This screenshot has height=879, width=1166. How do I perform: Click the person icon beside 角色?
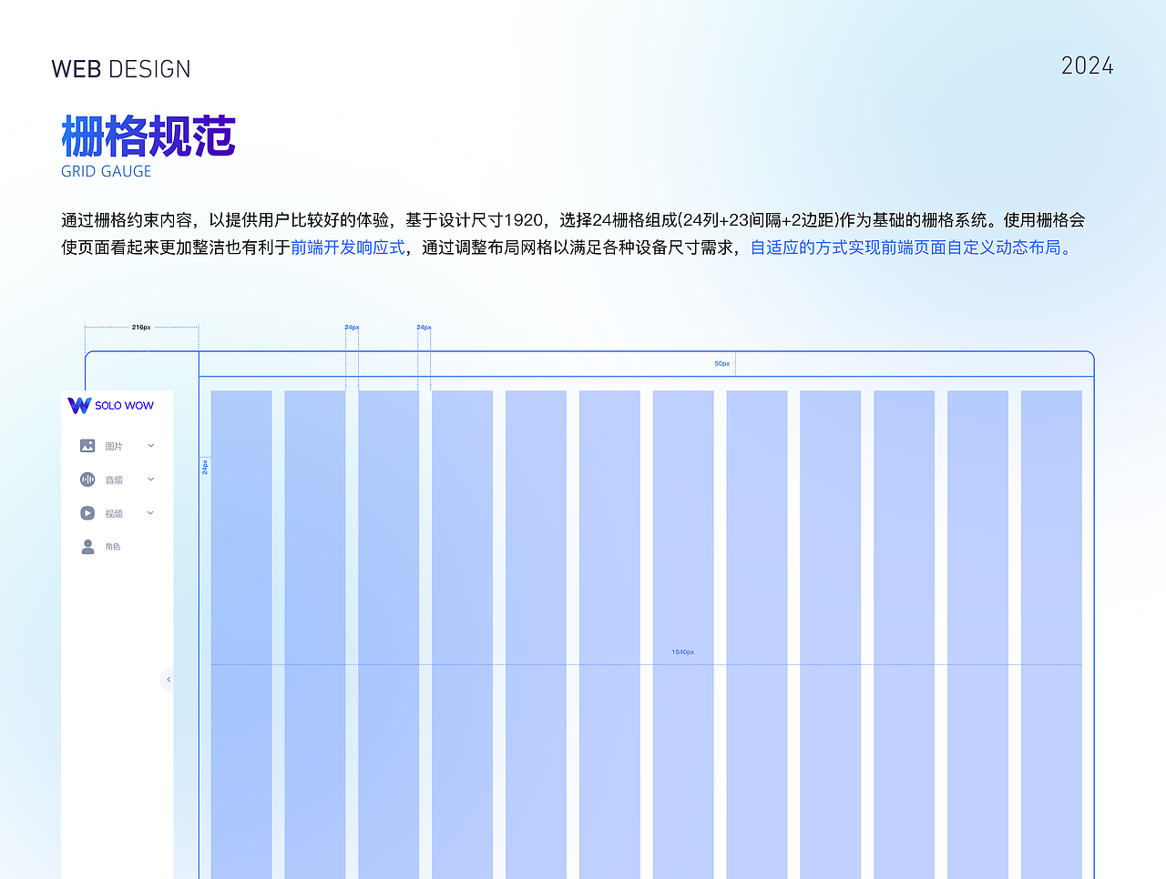pos(87,547)
